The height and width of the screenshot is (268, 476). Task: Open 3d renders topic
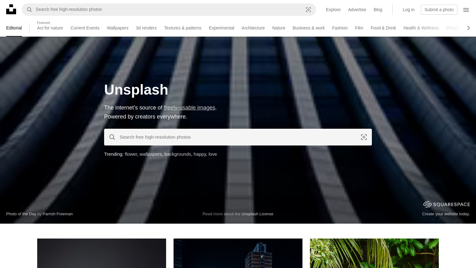click(146, 28)
